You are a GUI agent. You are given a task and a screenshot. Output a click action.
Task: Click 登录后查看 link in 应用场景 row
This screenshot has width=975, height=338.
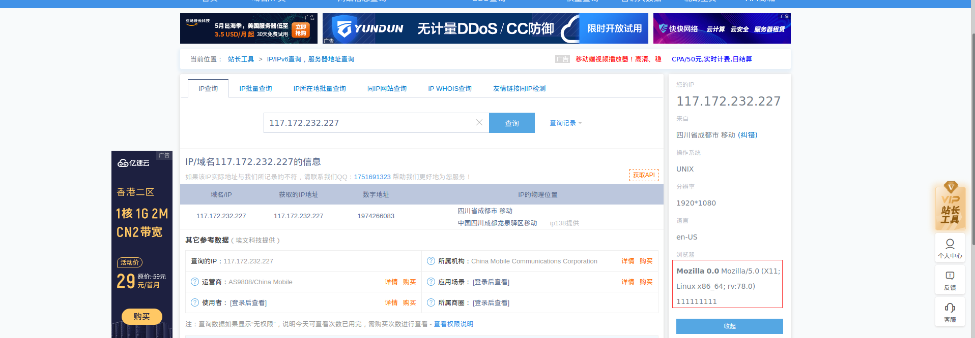point(491,282)
